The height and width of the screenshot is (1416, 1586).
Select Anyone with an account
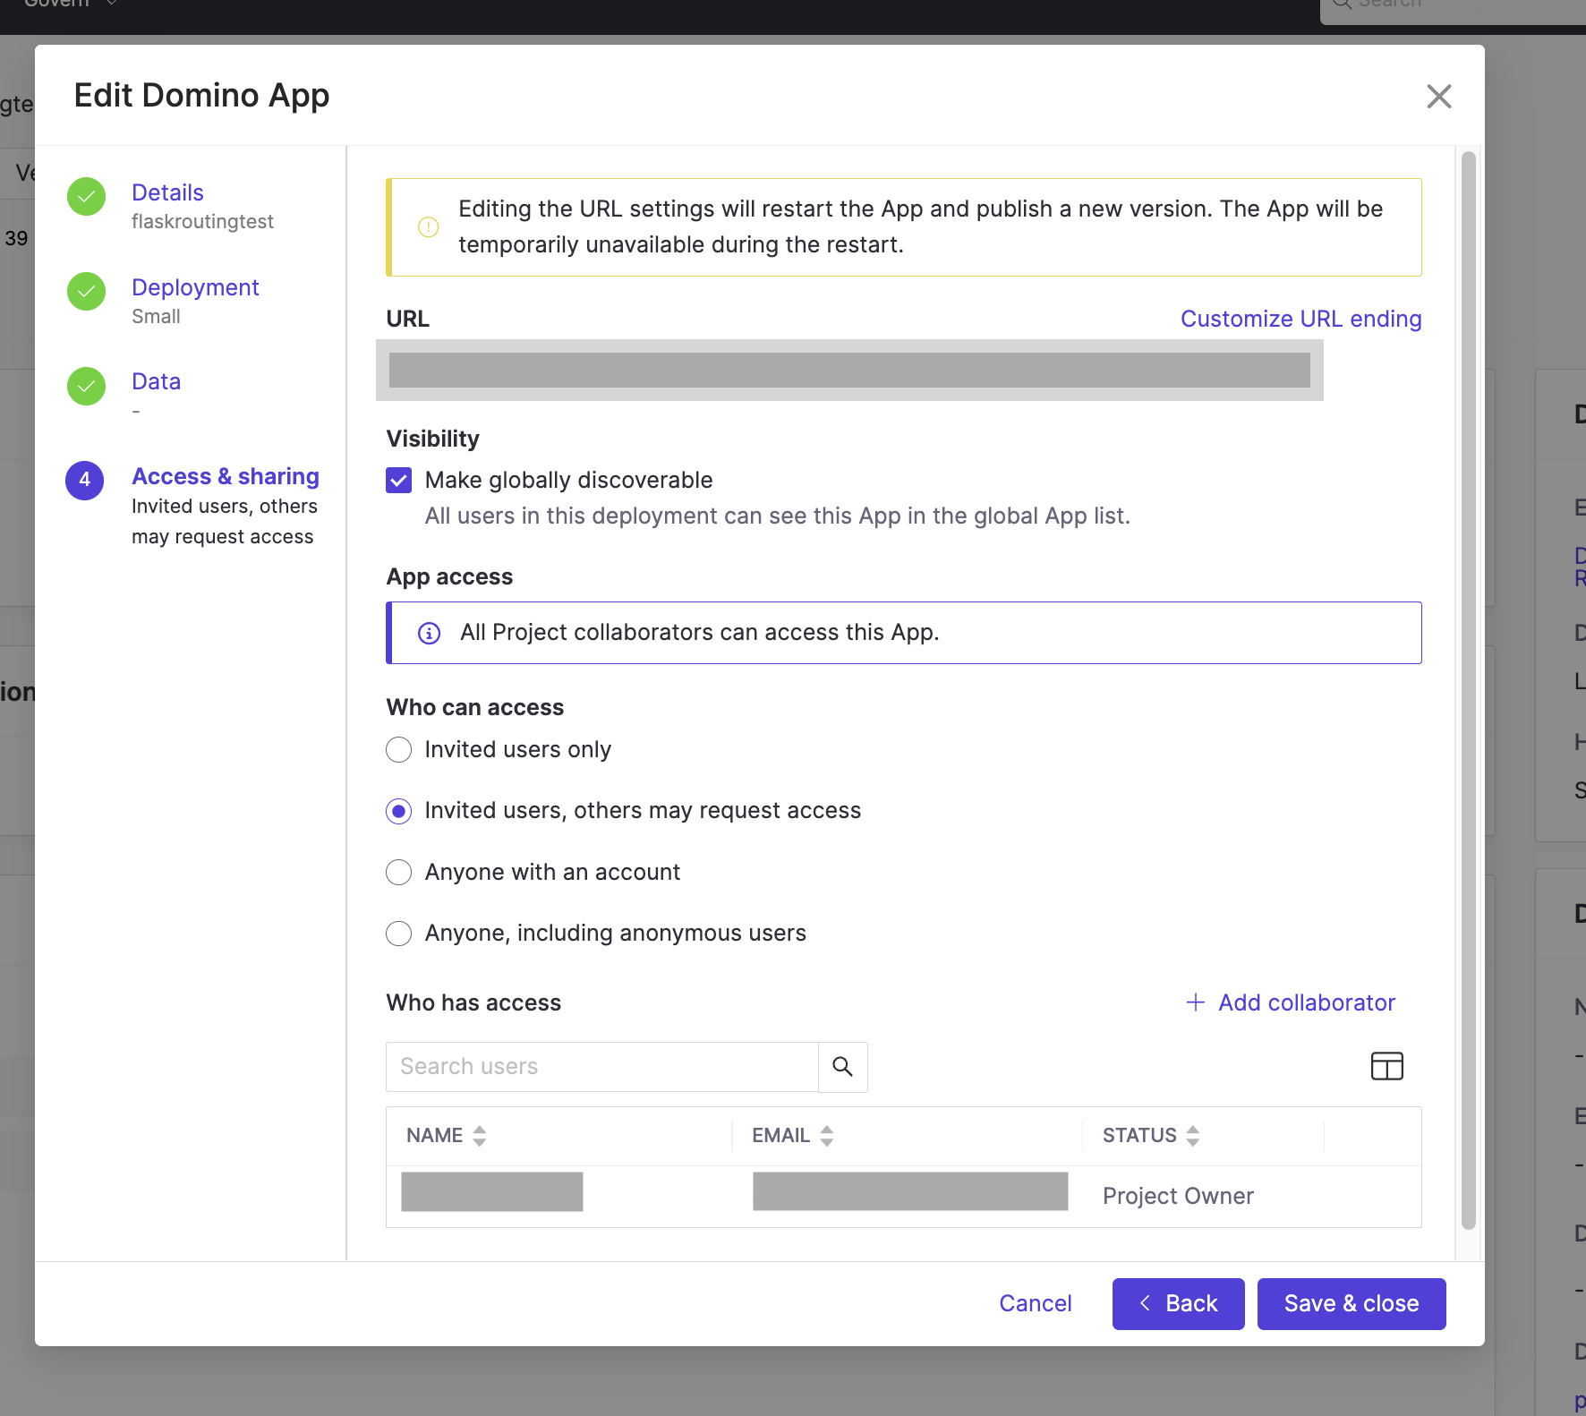(x=399, y=872)
